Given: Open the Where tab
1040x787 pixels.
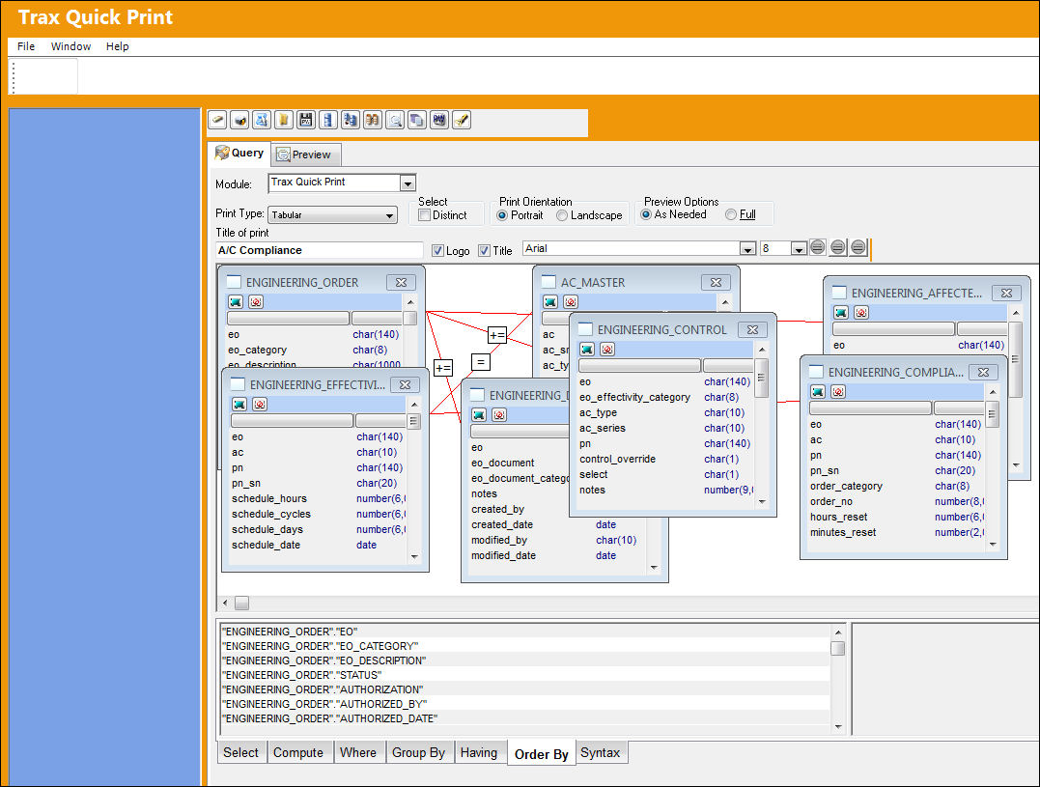Looking at the screenshot, I should coord(358,752).
